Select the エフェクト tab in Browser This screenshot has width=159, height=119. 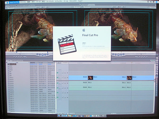tap(20, 61)
